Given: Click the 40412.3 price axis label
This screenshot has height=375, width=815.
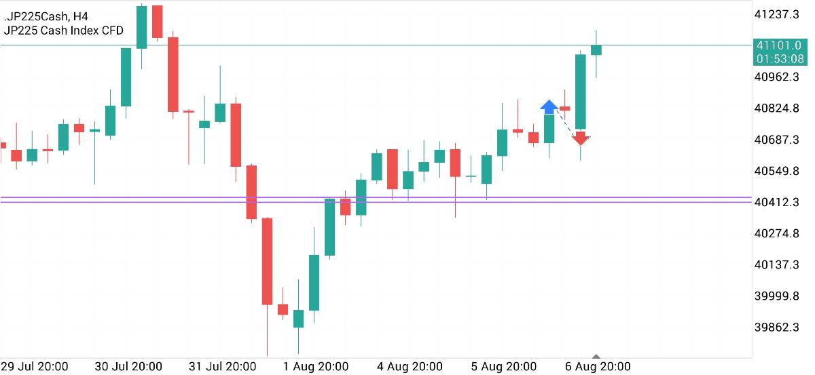Looking at the screenshot, I should (776, 202).
